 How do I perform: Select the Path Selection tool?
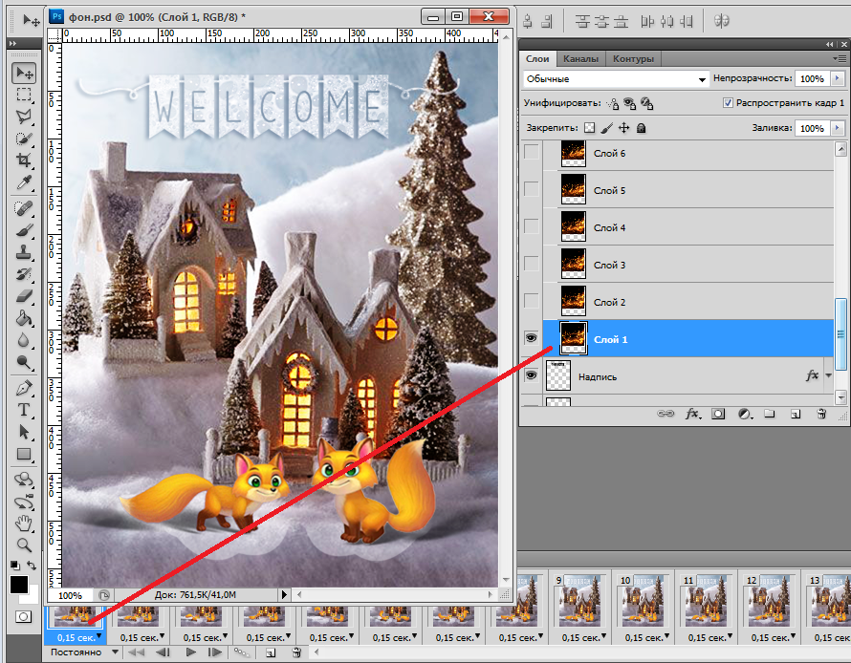pos(24,432)
